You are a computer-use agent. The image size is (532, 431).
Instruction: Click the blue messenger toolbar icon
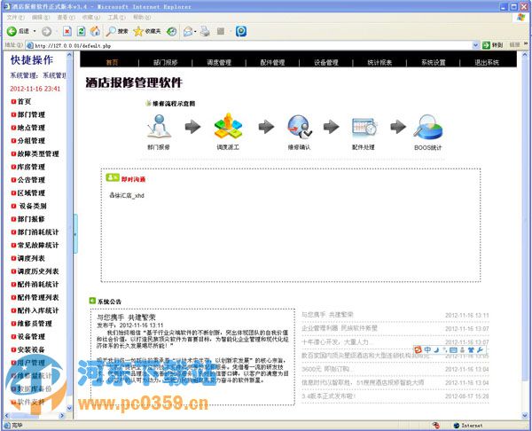click(241, 32)
